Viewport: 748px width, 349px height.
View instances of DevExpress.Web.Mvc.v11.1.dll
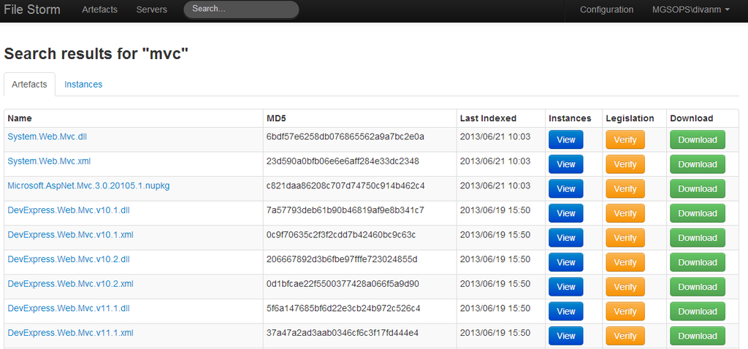pos(566,311)
